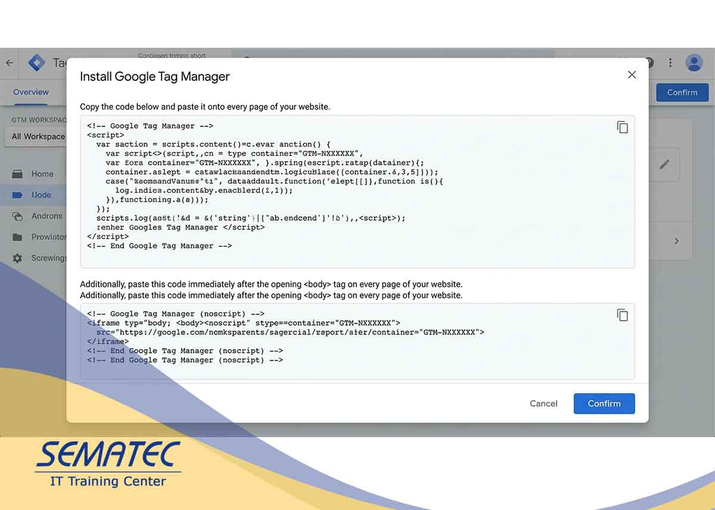Viewport: 715px width, 510px height.
Task: Click the Confirm button in the page header
Action: tap(682, 92)
